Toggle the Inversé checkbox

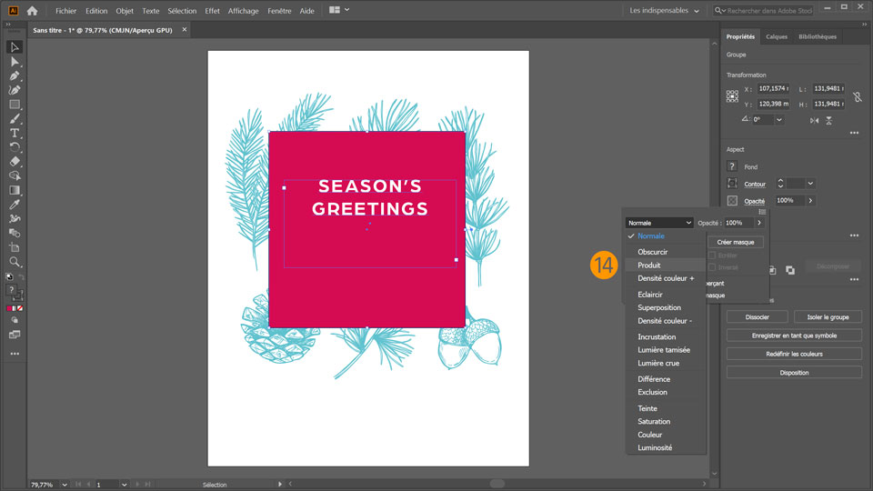pos(712,267)
